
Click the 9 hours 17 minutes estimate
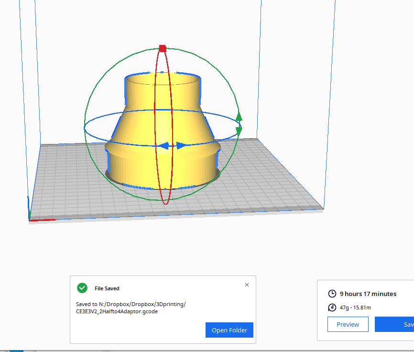pos(368,294)
